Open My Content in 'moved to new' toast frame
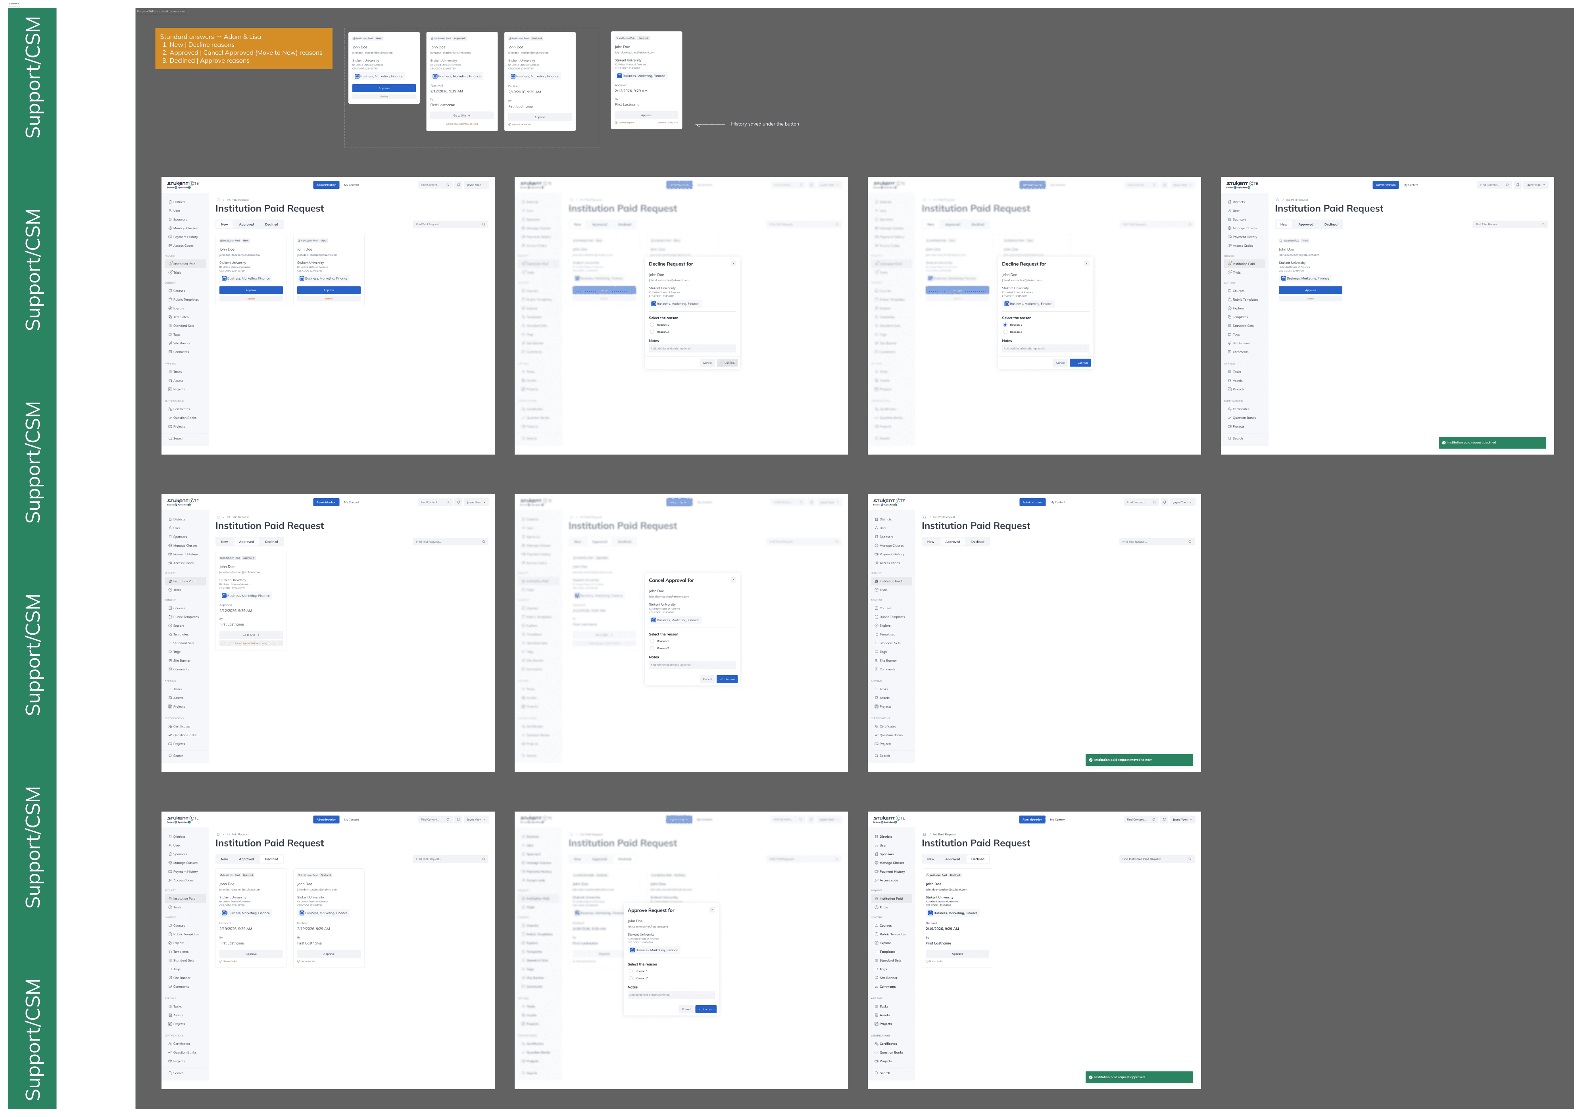Viewport: 1582px width, 1117px height. pos(1058,502)
